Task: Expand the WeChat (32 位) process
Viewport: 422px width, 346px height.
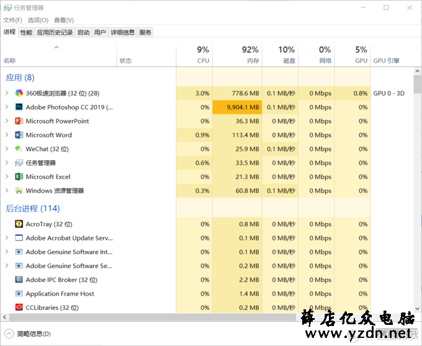Action: pos(7,148)
